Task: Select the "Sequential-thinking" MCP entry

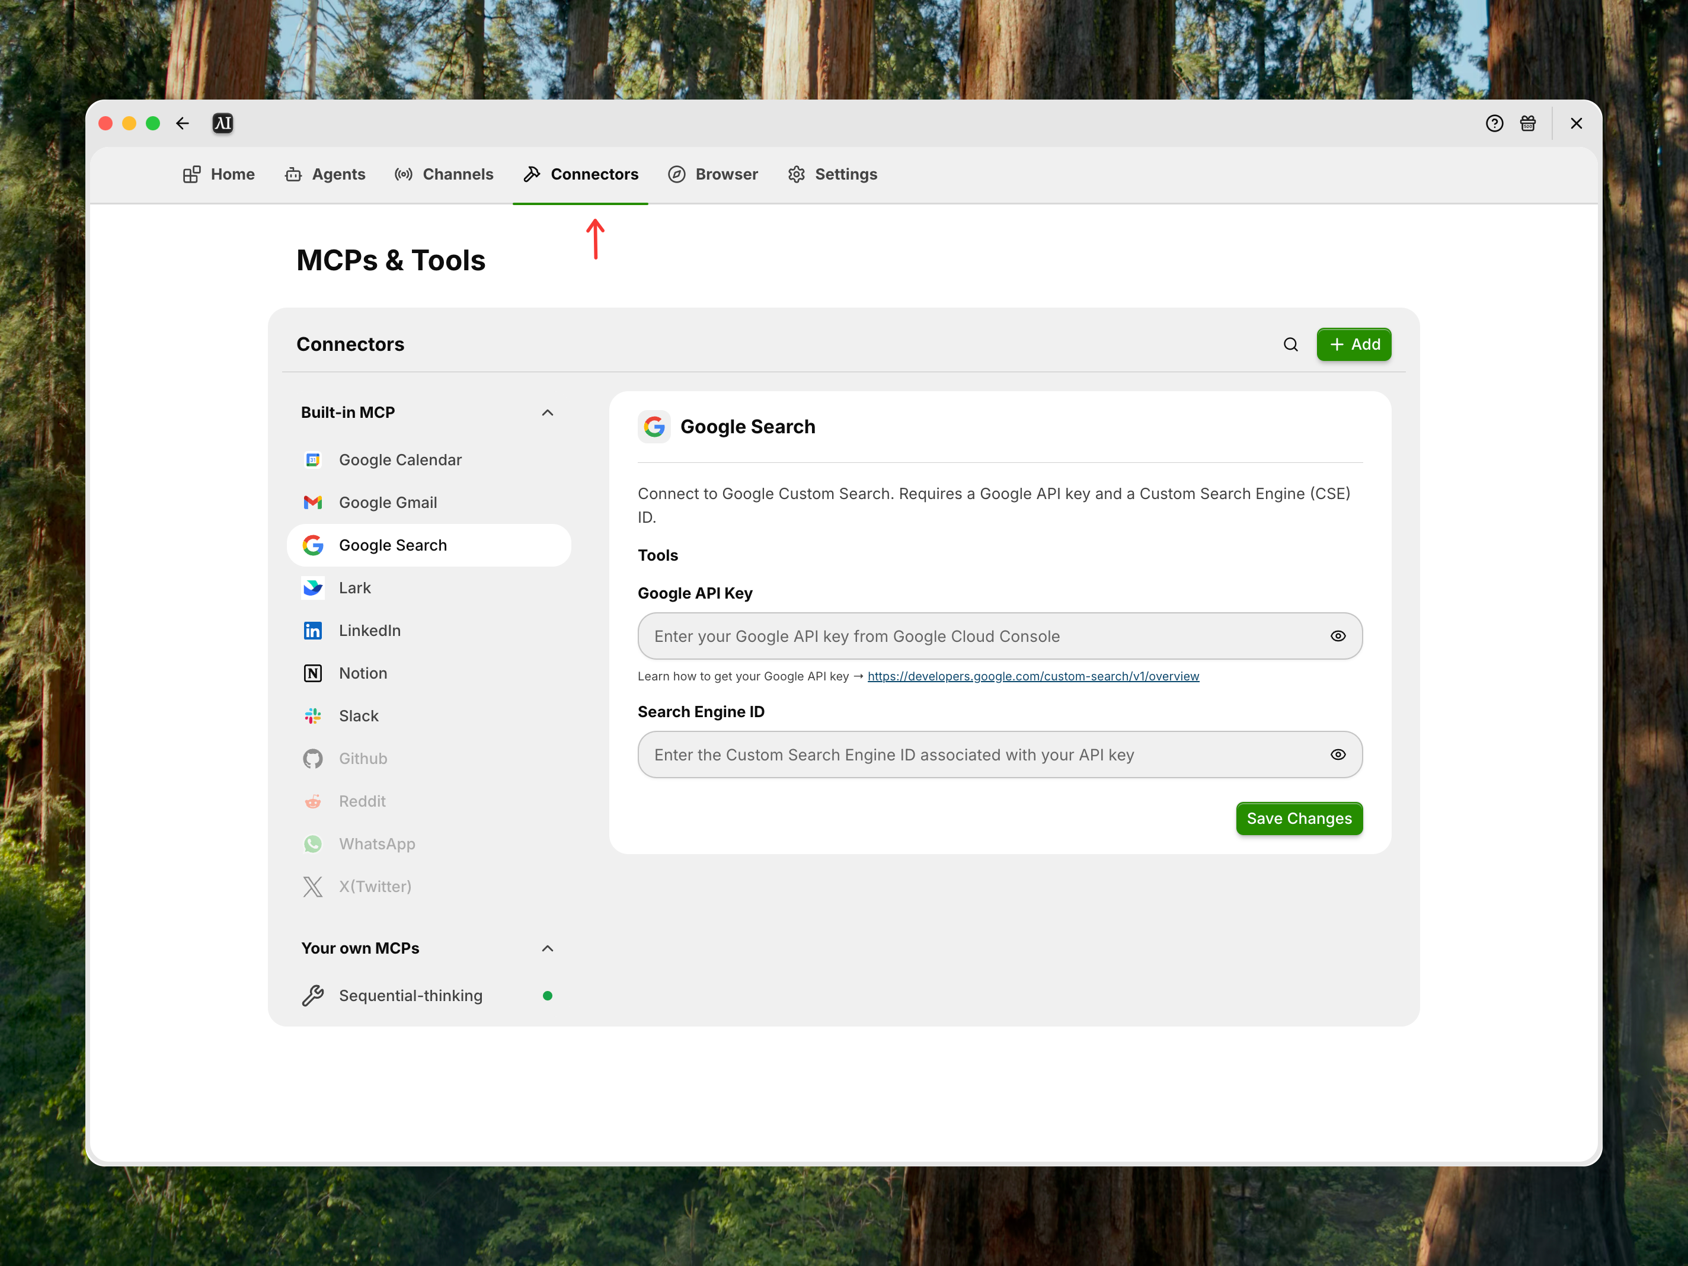Action: click(429, 997)
